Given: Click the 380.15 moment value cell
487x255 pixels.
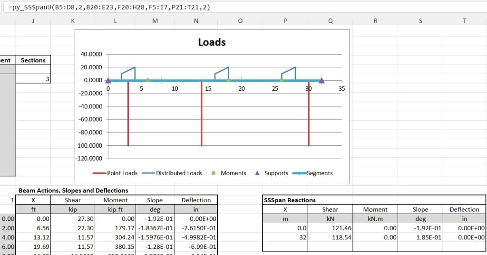Looking at the screenshot, I should (115, 246).
